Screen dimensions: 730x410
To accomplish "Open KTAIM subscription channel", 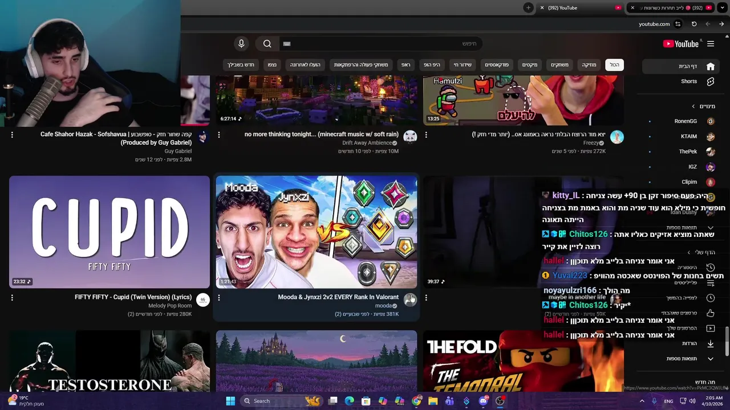I will 680,137.
